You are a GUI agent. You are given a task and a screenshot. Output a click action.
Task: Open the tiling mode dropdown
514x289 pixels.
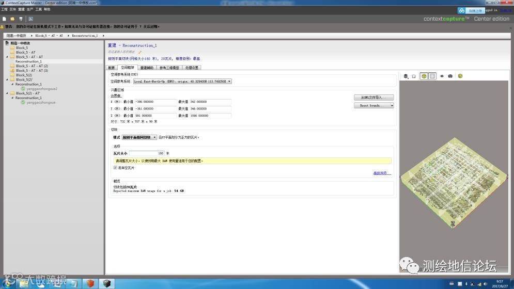click(x=139, y=137)
